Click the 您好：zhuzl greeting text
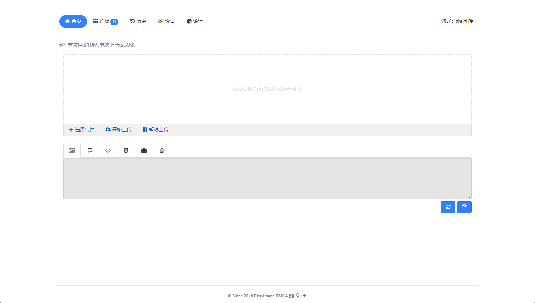Screen dimensions: 535x303 point(454,22)
